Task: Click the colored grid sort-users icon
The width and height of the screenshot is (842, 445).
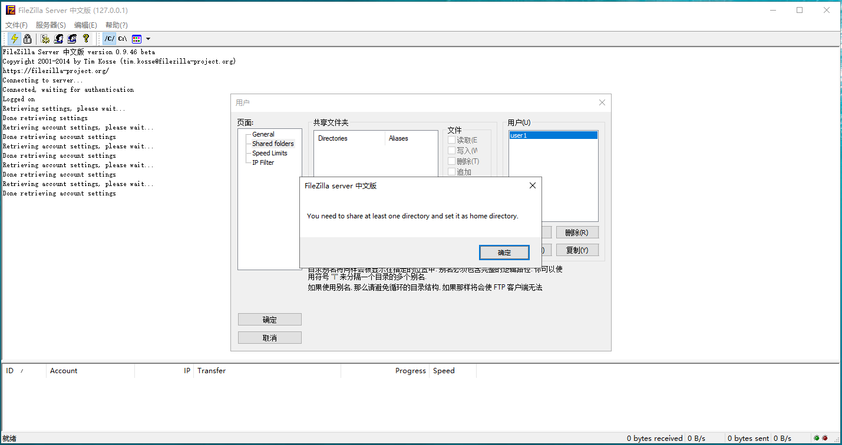Action: 137,39
